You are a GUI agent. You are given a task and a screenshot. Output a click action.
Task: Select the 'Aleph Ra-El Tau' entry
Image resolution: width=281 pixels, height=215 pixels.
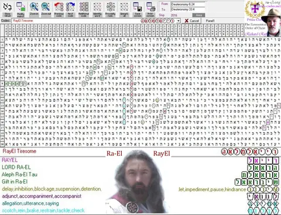pos(19,175)
